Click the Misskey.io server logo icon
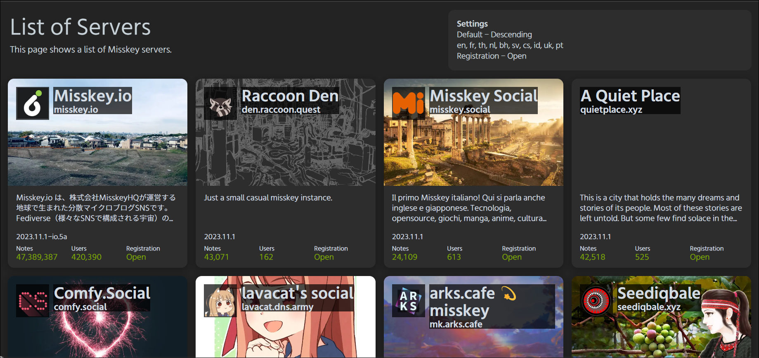The width and height of the screenshot is (759, 358). 33,103
